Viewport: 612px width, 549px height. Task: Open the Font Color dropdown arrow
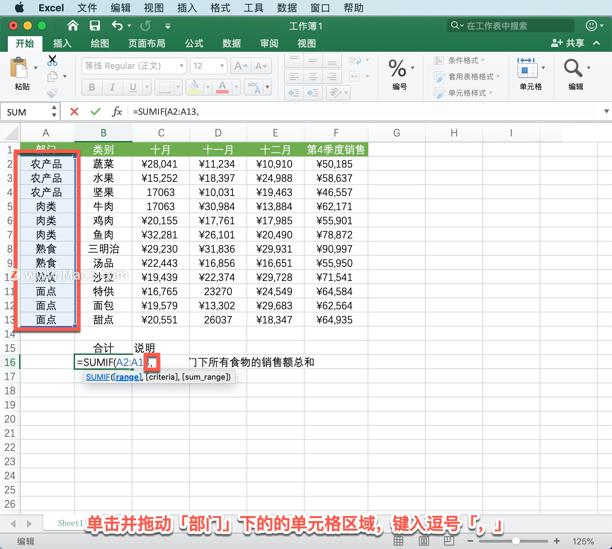pyautogui.click(x=236, y=87)
